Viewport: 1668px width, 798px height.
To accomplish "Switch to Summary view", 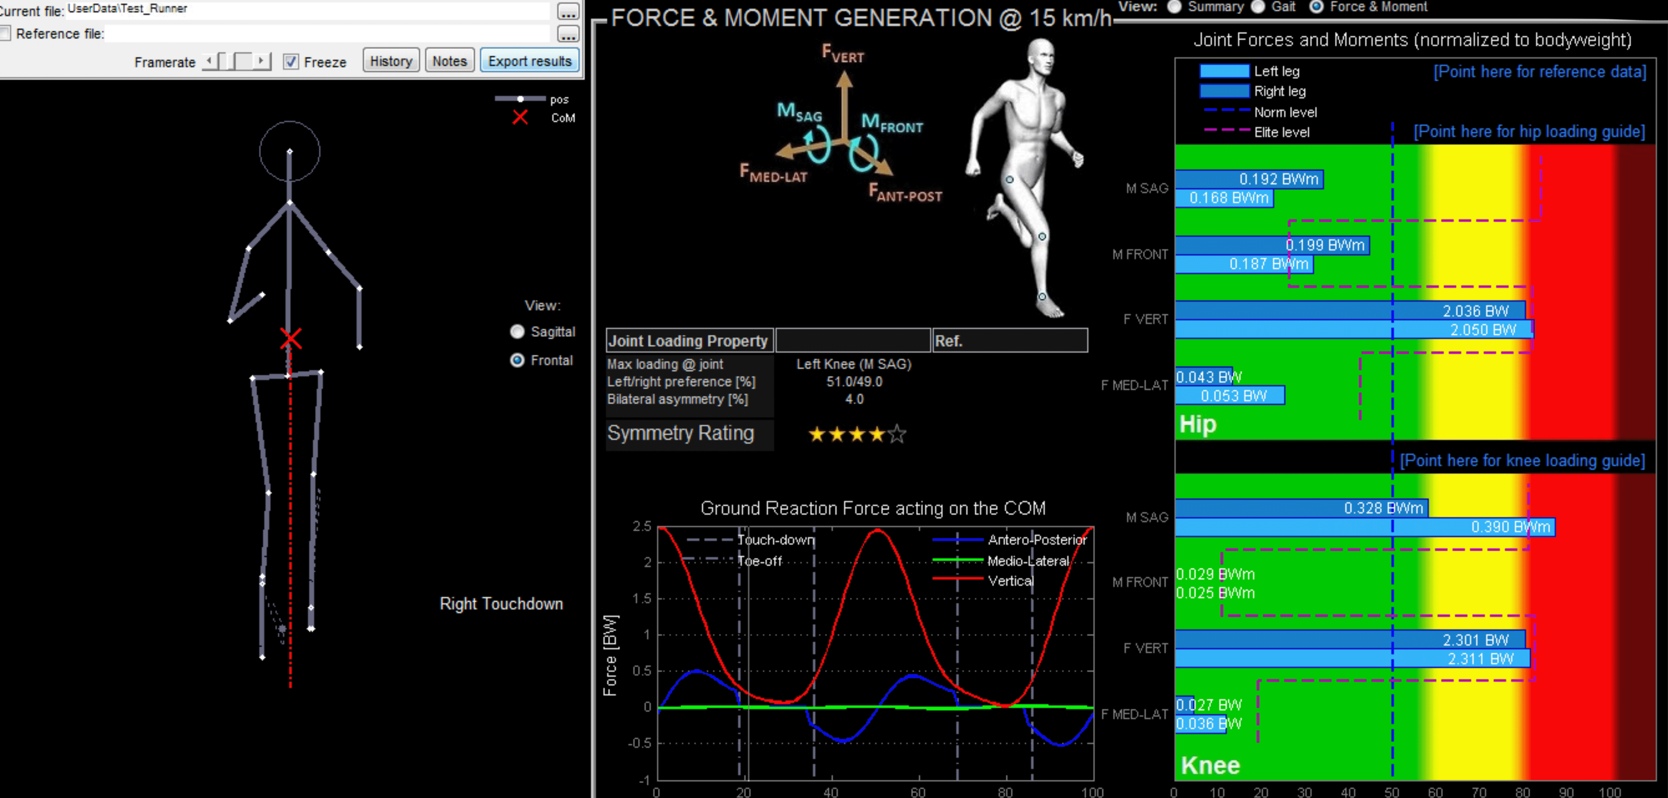I will click(1174, 6).
